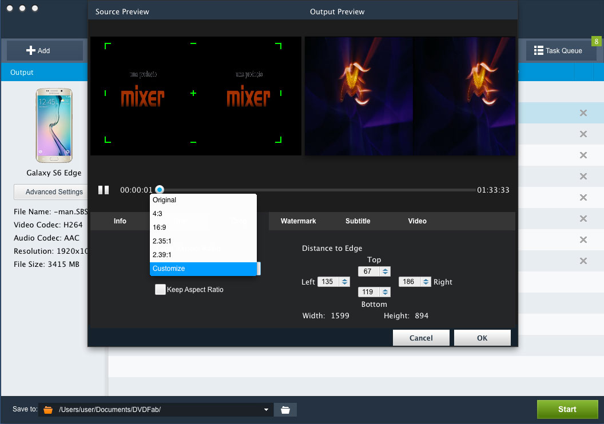
Task: Decrease the Top distance value
Action: pos(385,273)
